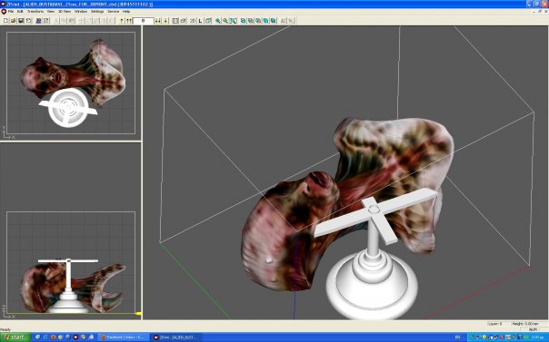549x342 pixels.
Task: Jump up multiple layers with double arrow
Action: coord(129,21)
